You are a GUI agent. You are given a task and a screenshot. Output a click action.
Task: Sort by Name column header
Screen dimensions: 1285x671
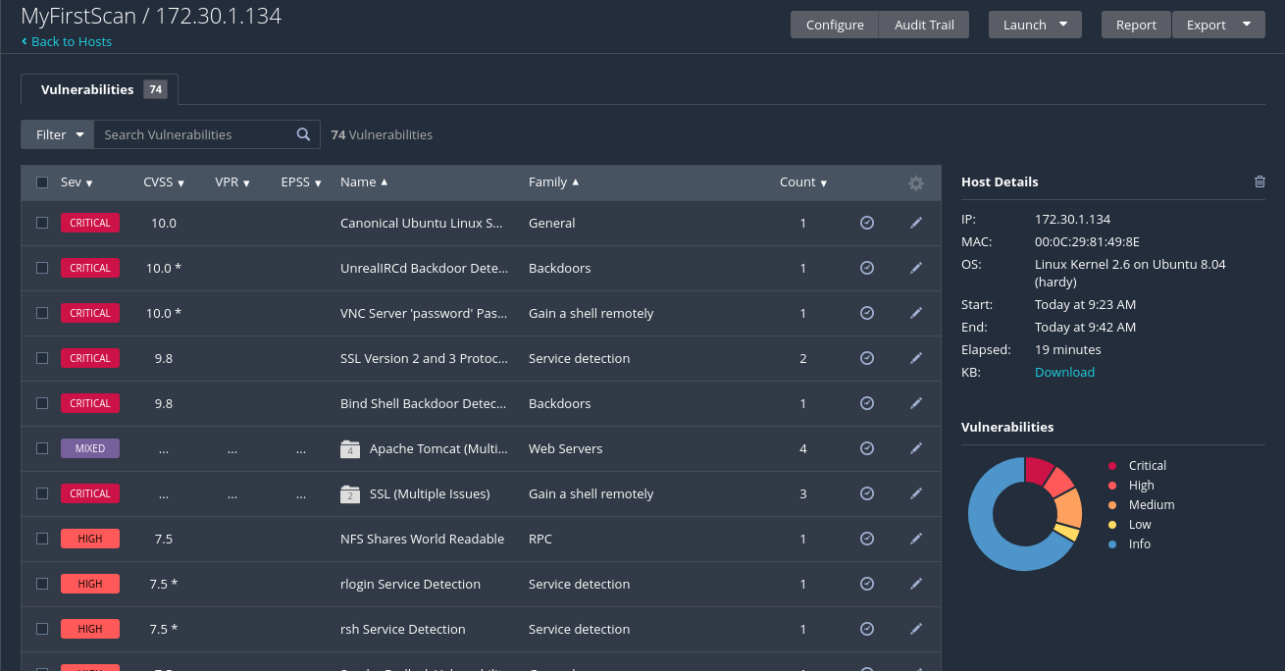click(x=364, y=182)
